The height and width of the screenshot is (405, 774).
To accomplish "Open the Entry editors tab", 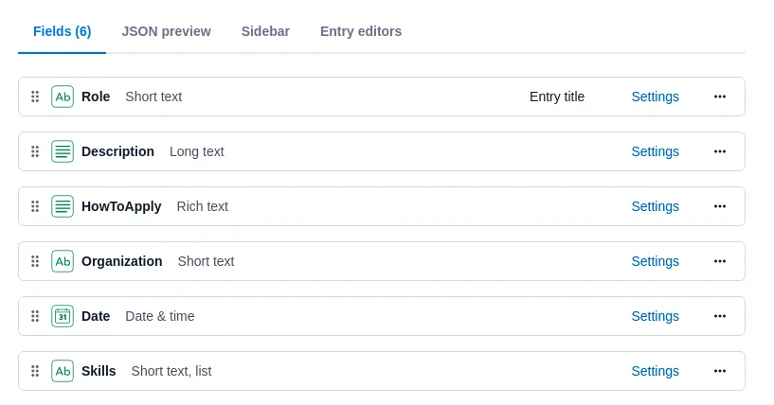I will click(361, 31).
